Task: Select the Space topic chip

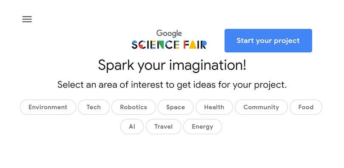Action: [176, 107]
